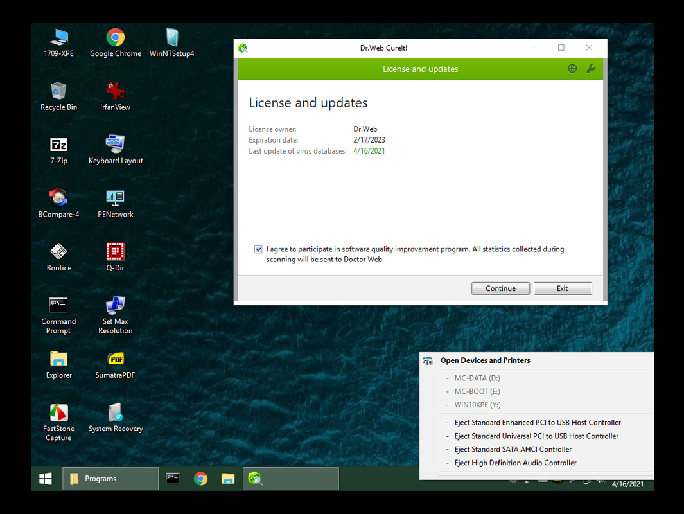The width and height of the screenshot is (684, 514).
Task: Choose Eject High Definition Audio Controller
Action: coord(515,463)
